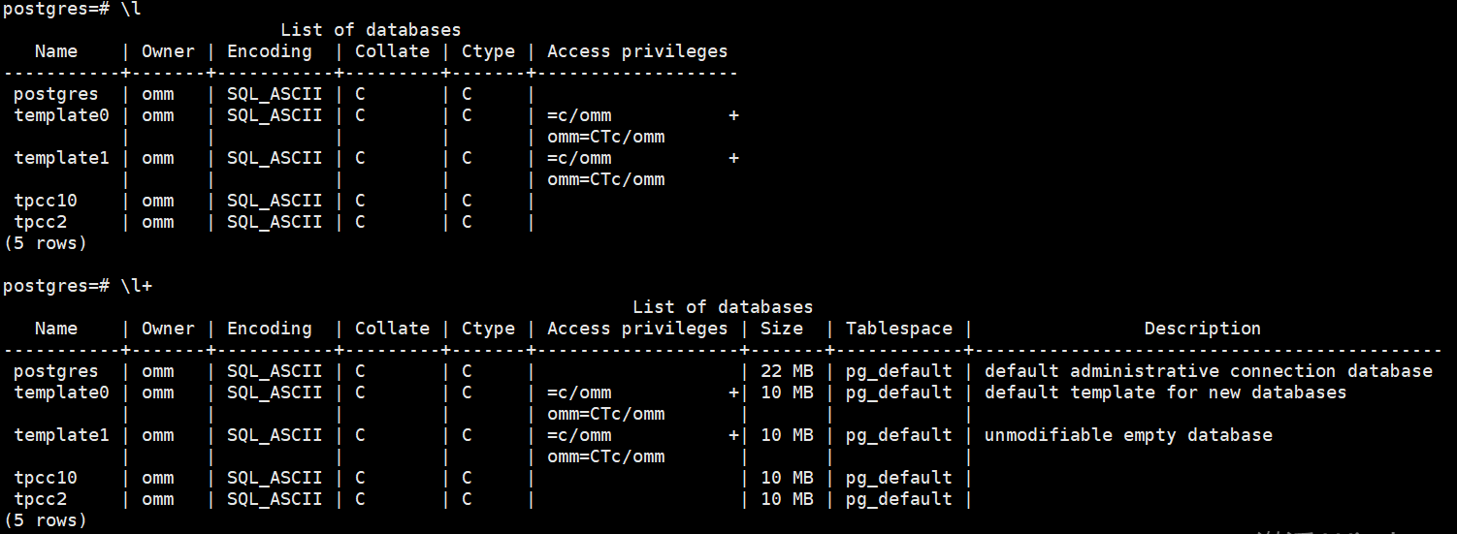Click "(5 rows)" at the bottom of the second table

46,520
